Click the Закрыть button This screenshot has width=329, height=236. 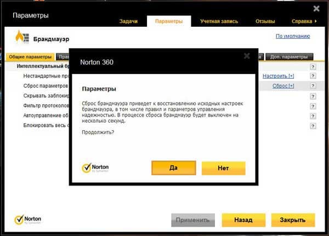(x=293, y=220)
